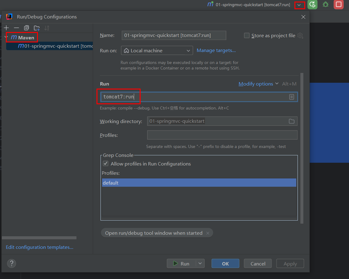Click the red Stop icon in toolbar
Viewport: 349px width, 279px height.
click(339, 5)
